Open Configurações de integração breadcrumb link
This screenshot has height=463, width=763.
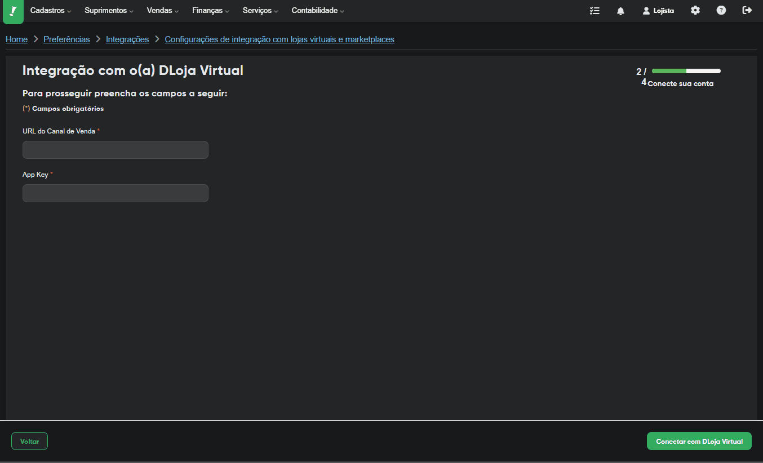coord(280,39)
